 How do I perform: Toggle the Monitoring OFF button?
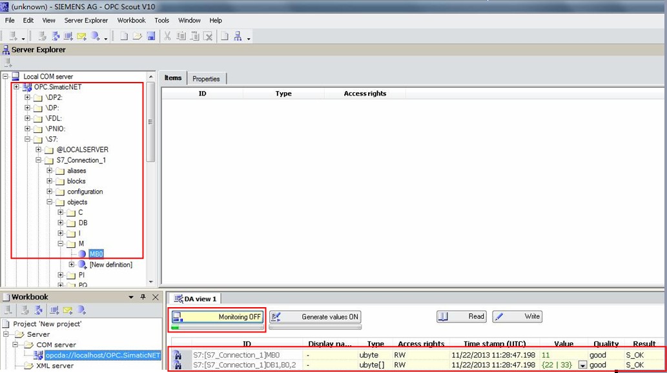[x=218, y=316]
